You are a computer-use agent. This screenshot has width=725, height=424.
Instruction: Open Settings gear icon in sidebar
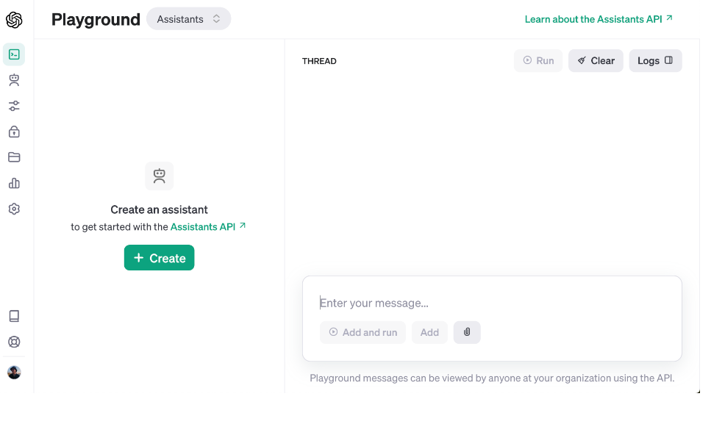(x=14, y=209)
